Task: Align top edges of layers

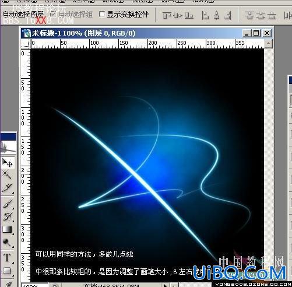Action: [x=167, y=15]
